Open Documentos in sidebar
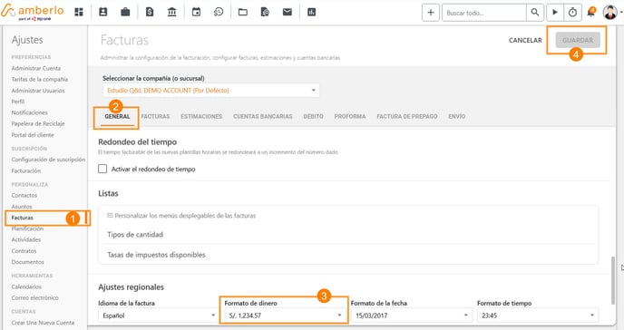 coord(27,262)
